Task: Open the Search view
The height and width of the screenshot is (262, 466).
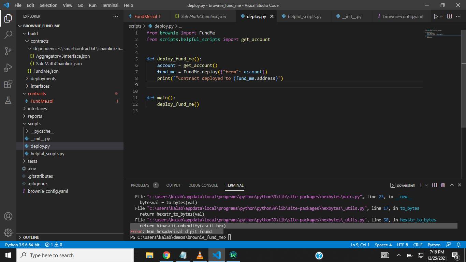Action: 8,35
